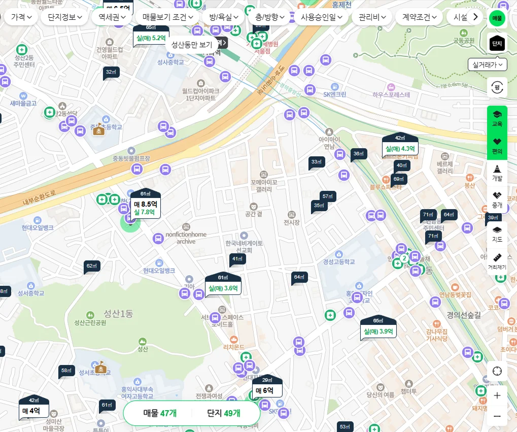
Task: Open the 지도 map type button
Action: (x=497, y=235)
